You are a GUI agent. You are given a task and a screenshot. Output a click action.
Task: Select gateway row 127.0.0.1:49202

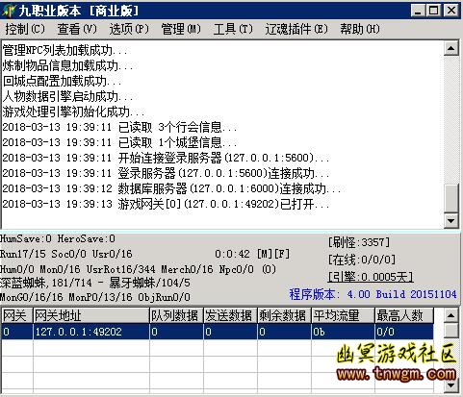point(218,332)
